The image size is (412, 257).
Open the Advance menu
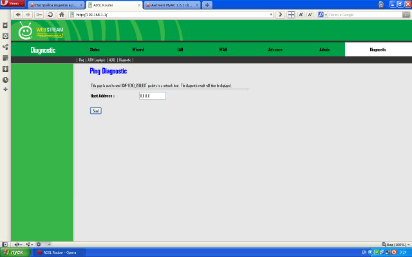[275, 49]
